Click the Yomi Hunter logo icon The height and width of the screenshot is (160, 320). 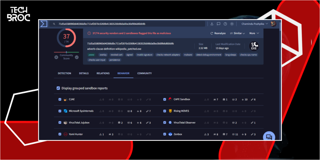pyautogui.click(x=65, y=134)
